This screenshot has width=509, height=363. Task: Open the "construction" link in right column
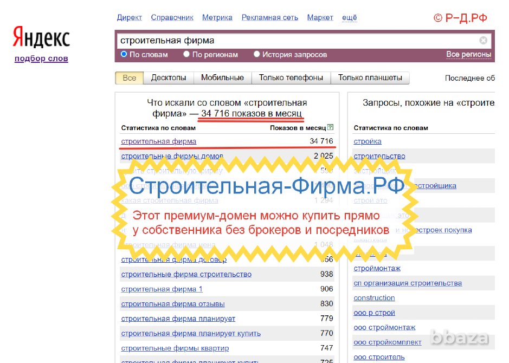374,297
